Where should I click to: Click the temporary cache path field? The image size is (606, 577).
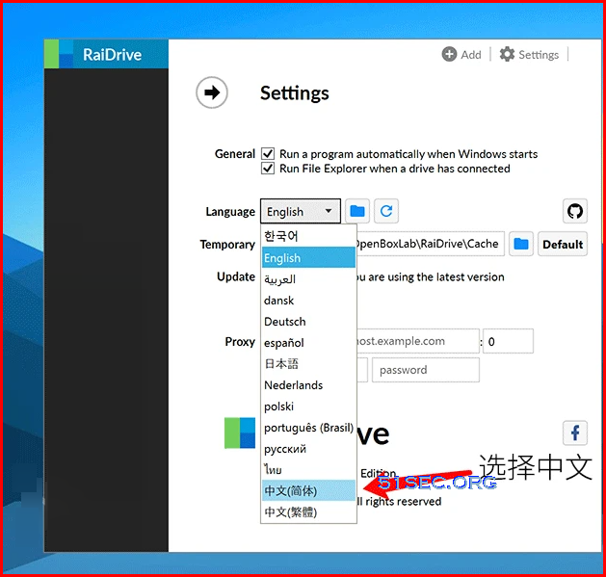coord(430,244)
